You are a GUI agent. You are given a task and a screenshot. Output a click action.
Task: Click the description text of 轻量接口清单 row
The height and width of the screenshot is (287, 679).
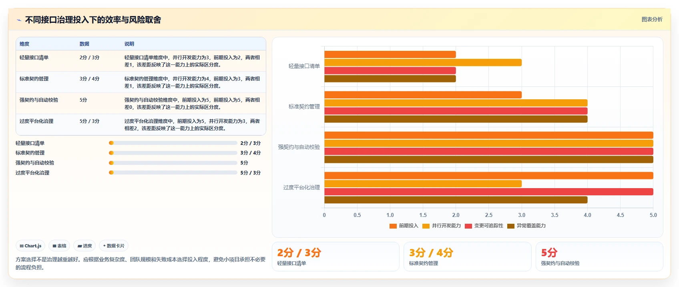pos(192,61)
